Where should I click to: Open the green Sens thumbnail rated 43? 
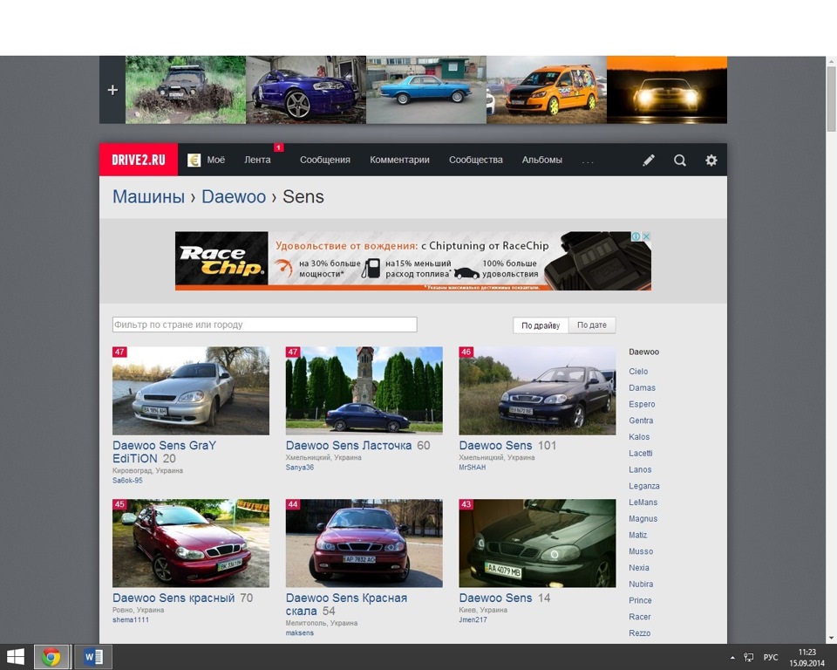click(538, 544)
